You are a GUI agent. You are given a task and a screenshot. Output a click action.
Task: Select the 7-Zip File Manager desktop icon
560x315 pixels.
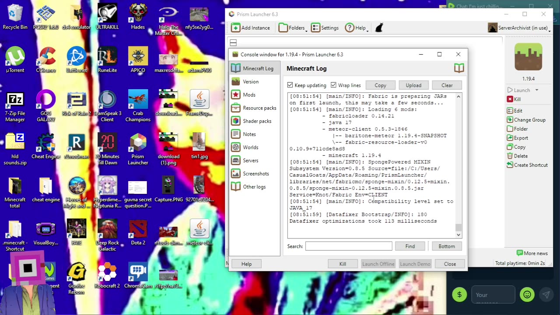click(15, 106)
